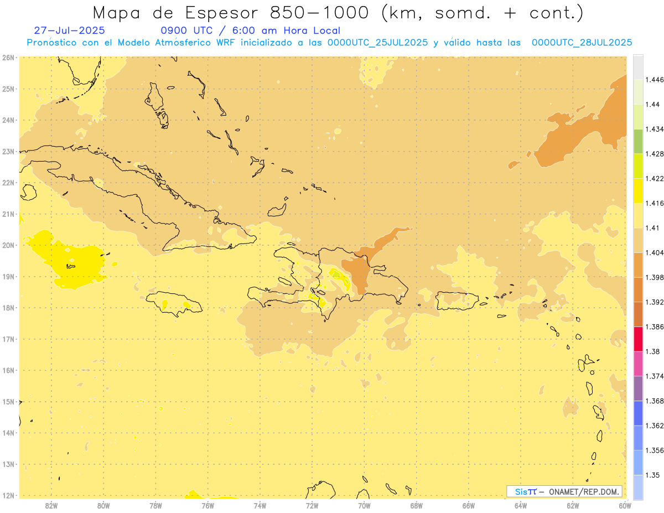This screenshot has height=513, width=664.
Task: Click the colorbar value '1.41'
Action: (x=653, y=228)
